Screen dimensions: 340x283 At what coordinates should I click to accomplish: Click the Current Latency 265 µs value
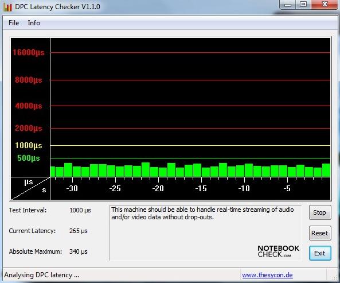[79, 231]
